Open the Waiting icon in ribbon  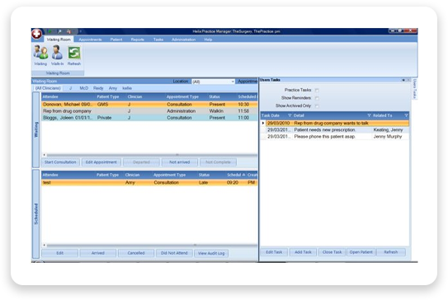coord(40,55)
